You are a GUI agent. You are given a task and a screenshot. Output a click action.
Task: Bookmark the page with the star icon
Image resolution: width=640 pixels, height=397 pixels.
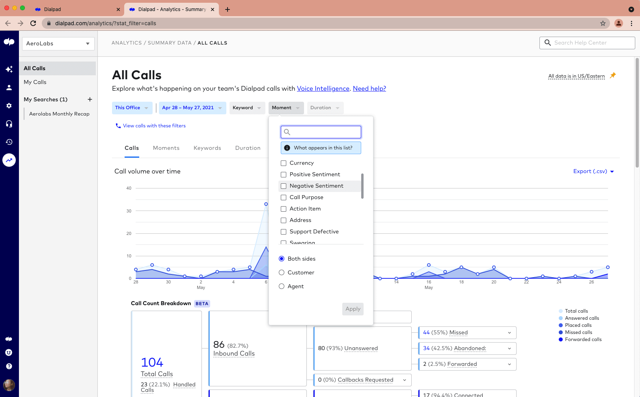(603, 23)
